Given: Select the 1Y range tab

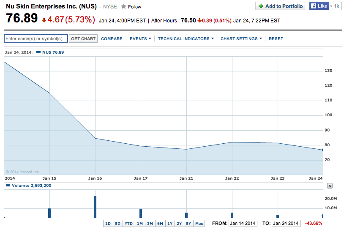Looking at the screenshot, I should coord(170,224).
